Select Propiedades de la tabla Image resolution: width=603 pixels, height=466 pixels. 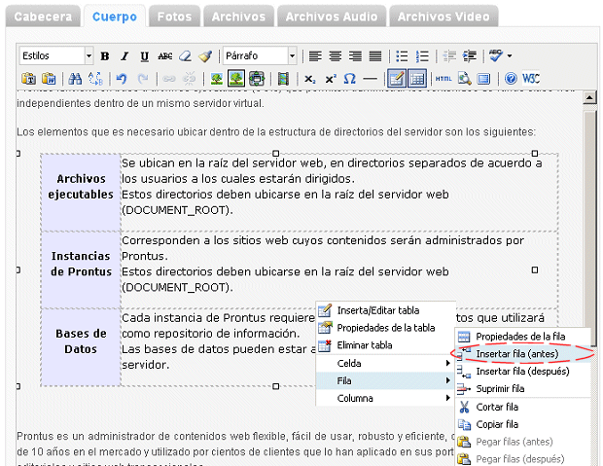pyautogui.click(x=385, y=328)
